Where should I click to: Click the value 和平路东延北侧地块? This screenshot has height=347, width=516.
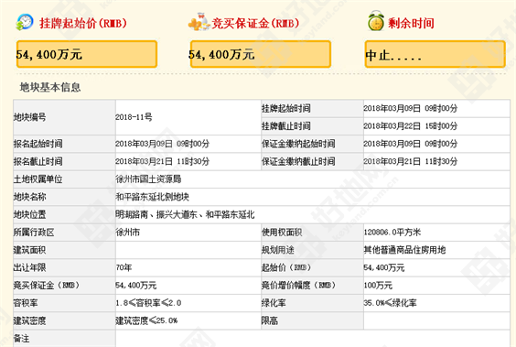click(x=153, y=197)
